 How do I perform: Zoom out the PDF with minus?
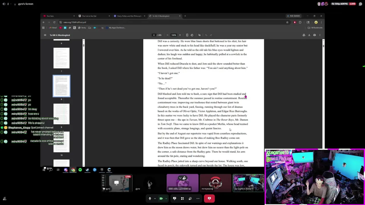click(167, 35)
